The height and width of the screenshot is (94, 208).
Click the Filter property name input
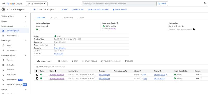(x=55, y=67)
